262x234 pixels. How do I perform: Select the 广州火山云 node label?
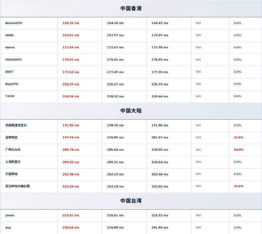13,150
